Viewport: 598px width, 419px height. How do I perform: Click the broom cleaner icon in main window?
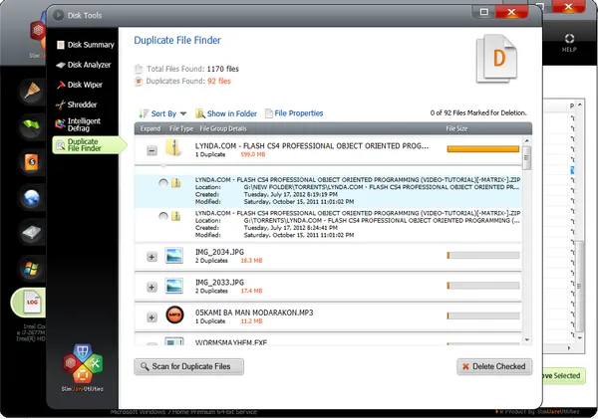tap(32, 91)
